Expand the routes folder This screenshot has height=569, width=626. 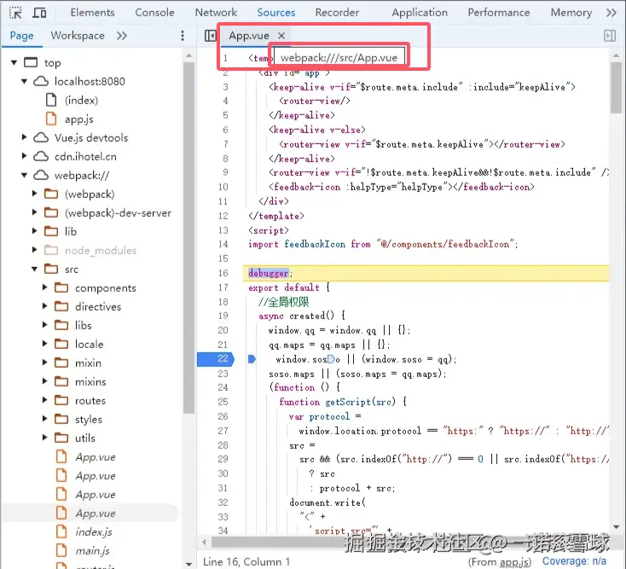(44, 400)
